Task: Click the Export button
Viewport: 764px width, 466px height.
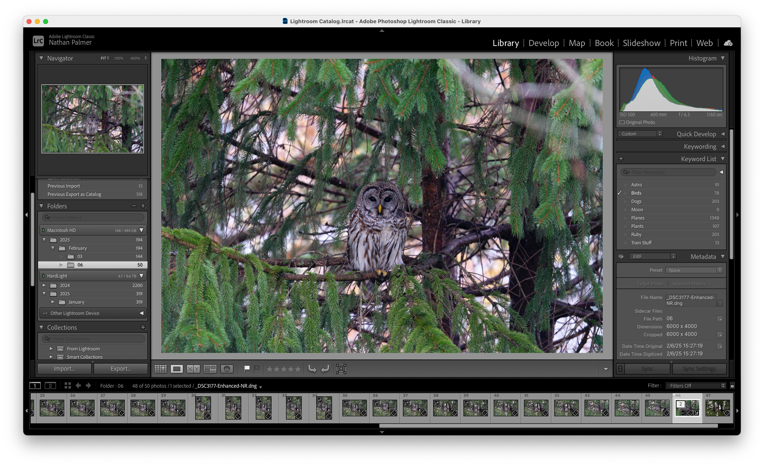Action: (121, 369)
